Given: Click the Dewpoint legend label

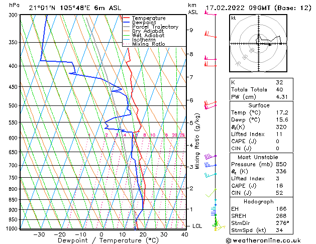Looking at the screenshot, I should (x=144, y=23).
